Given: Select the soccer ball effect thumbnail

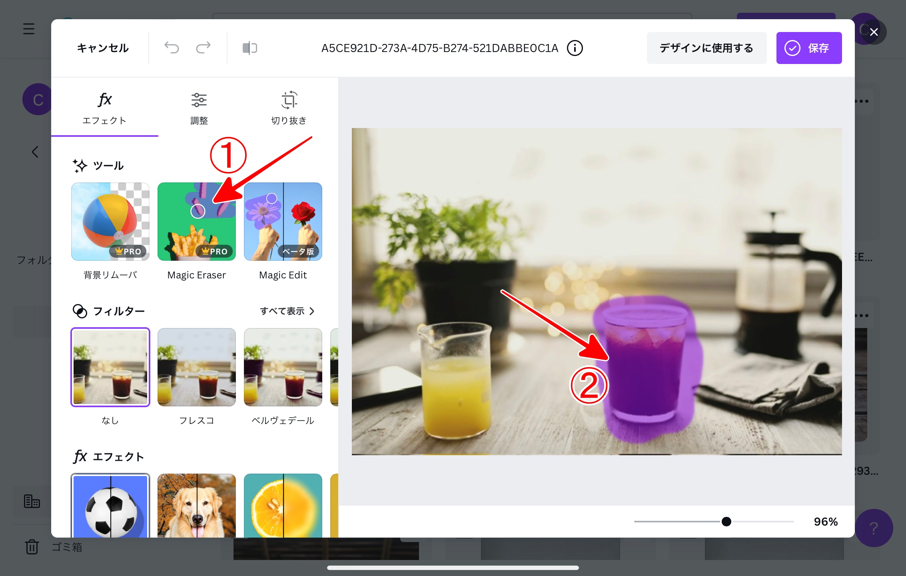Looking at the screenshot, I should coord(110,506).
